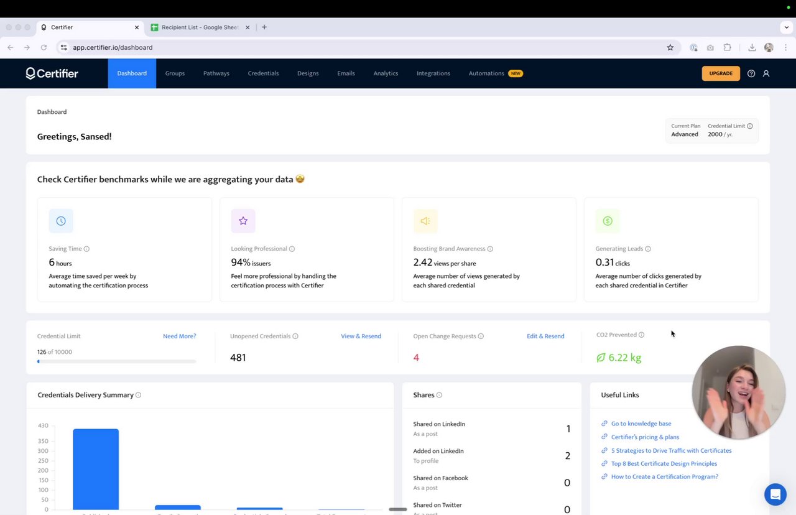Open the Dashboard nav item

coord(132,73)
